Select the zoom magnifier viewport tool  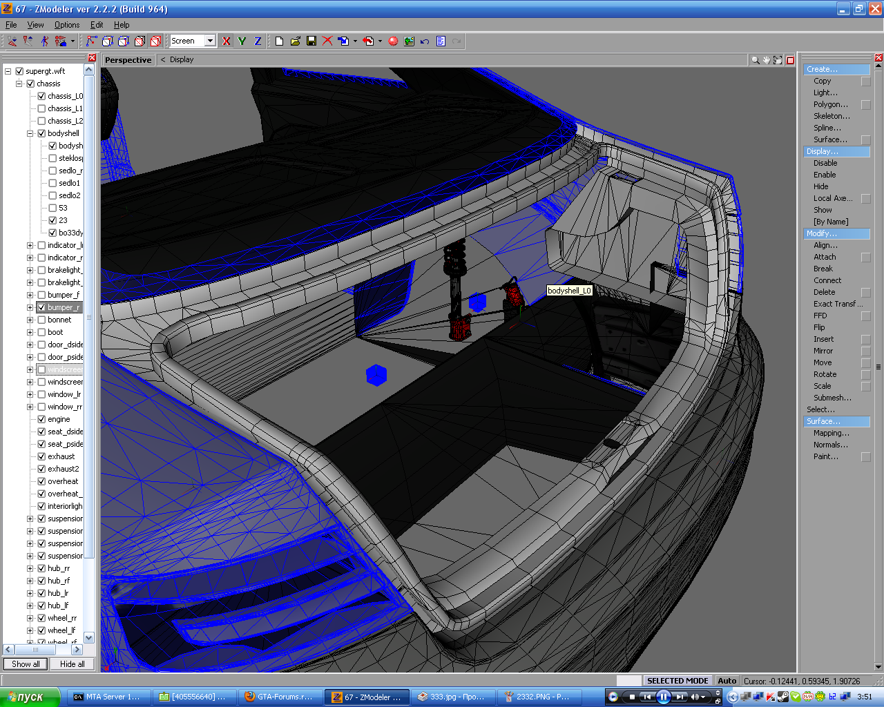[756, 60]
